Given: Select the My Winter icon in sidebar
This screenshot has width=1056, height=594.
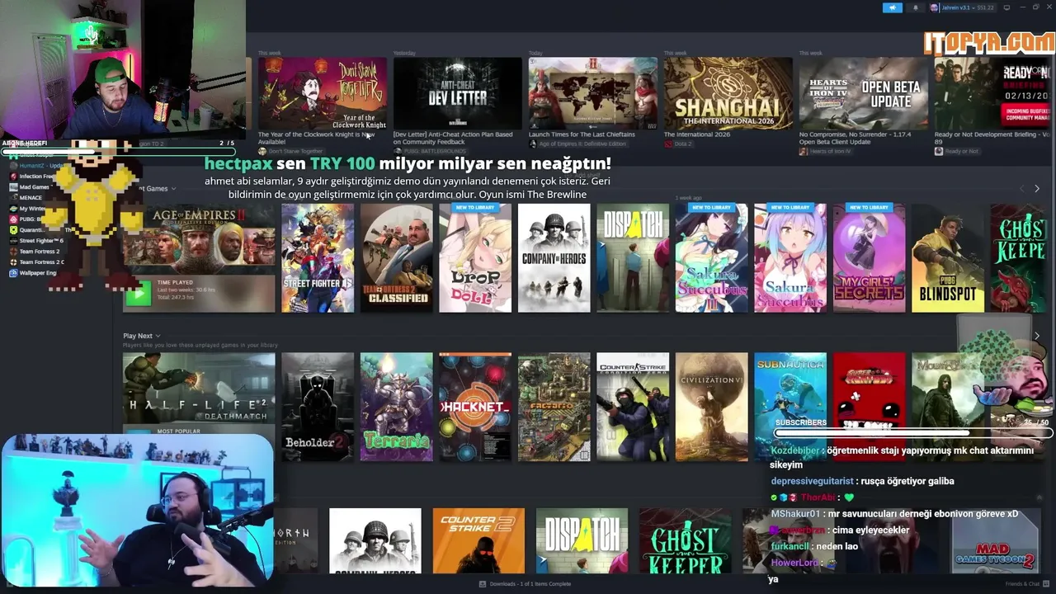Looking at the screenshot, I should click(14, 209).
